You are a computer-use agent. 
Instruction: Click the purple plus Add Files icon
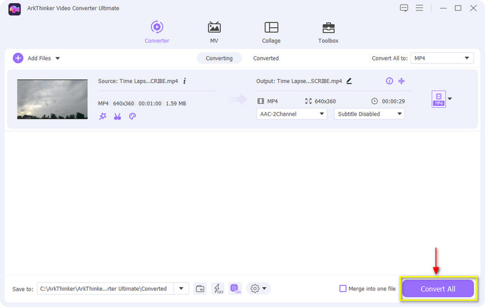coord(18,58)
